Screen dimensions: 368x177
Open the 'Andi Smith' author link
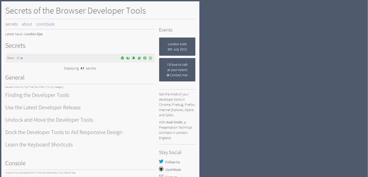(x=174, y=122)
